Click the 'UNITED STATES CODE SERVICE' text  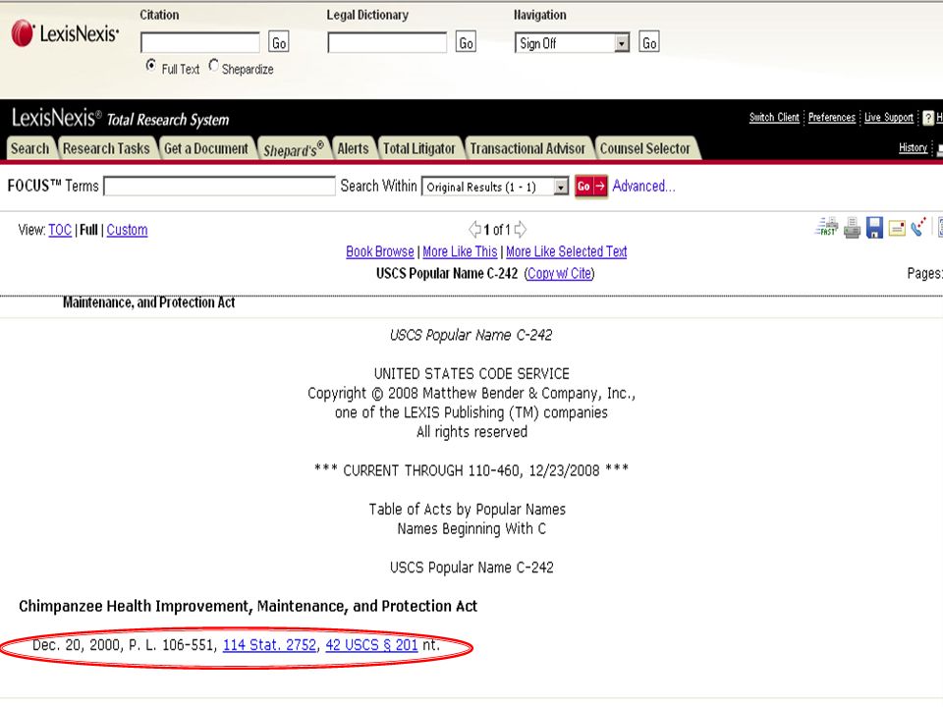click(x=471, y=373)
